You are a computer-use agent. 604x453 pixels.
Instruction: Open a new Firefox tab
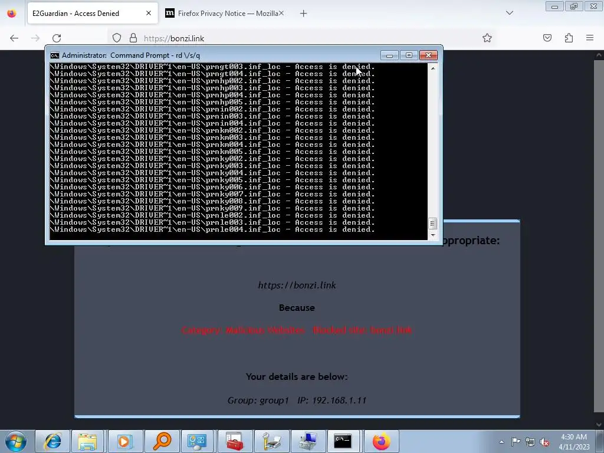(304, 14)
